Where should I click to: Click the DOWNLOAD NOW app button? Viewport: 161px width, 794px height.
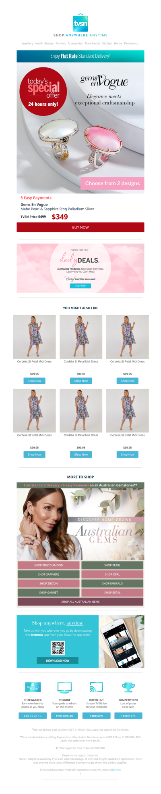58,661
